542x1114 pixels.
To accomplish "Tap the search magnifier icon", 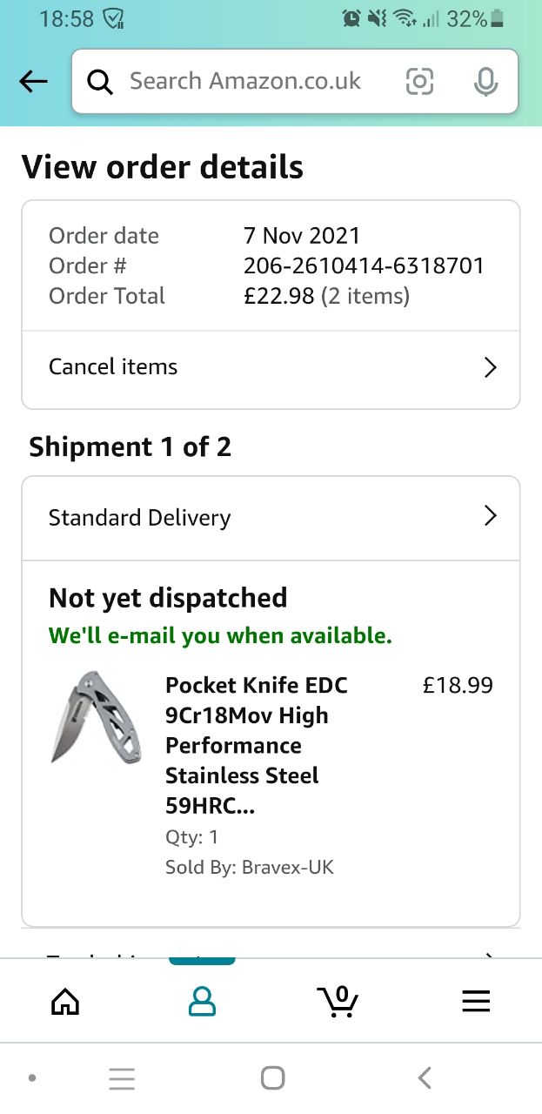I will click(101, 82).
